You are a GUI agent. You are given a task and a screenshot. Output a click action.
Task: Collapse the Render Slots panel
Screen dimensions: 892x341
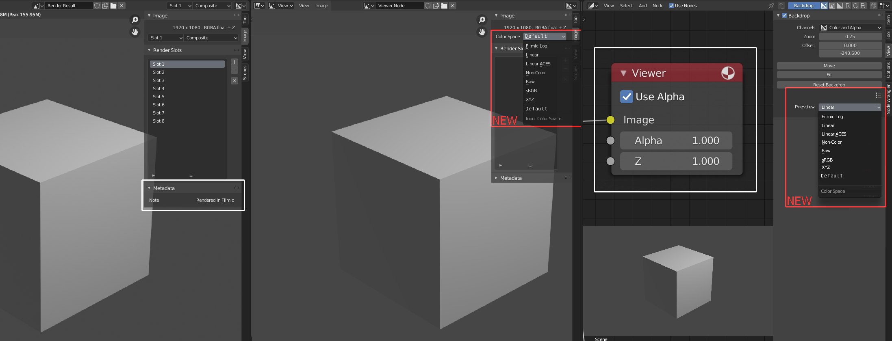(149, 50)
